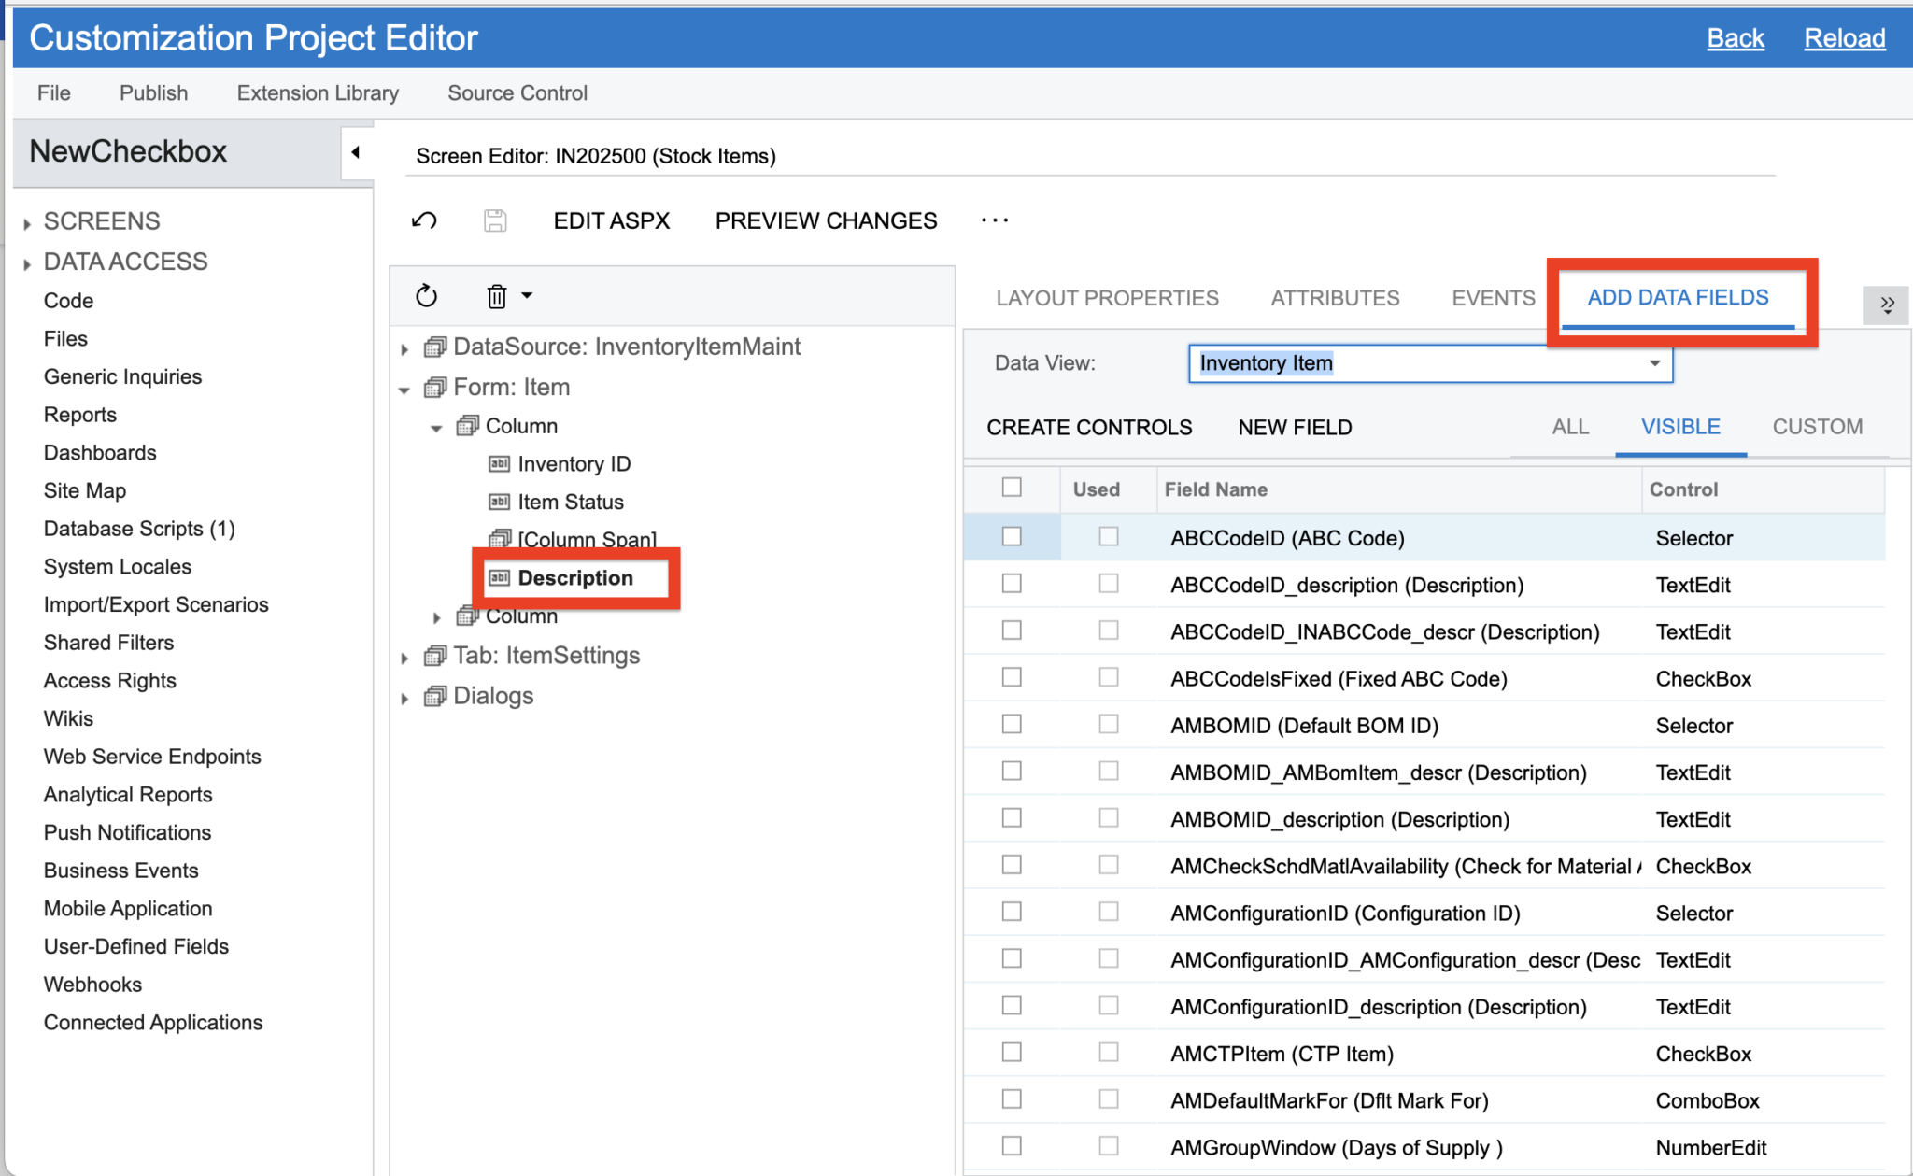
Task: Check the select-all checkbox in the fields grid header
Action: click(1012, 489)
